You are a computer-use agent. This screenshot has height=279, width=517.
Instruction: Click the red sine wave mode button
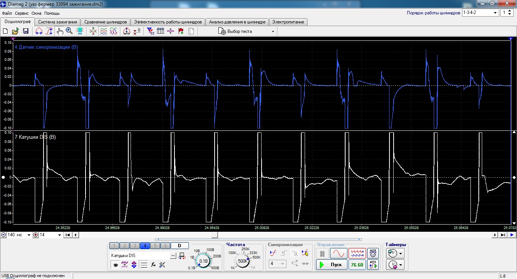pos(338,253)
